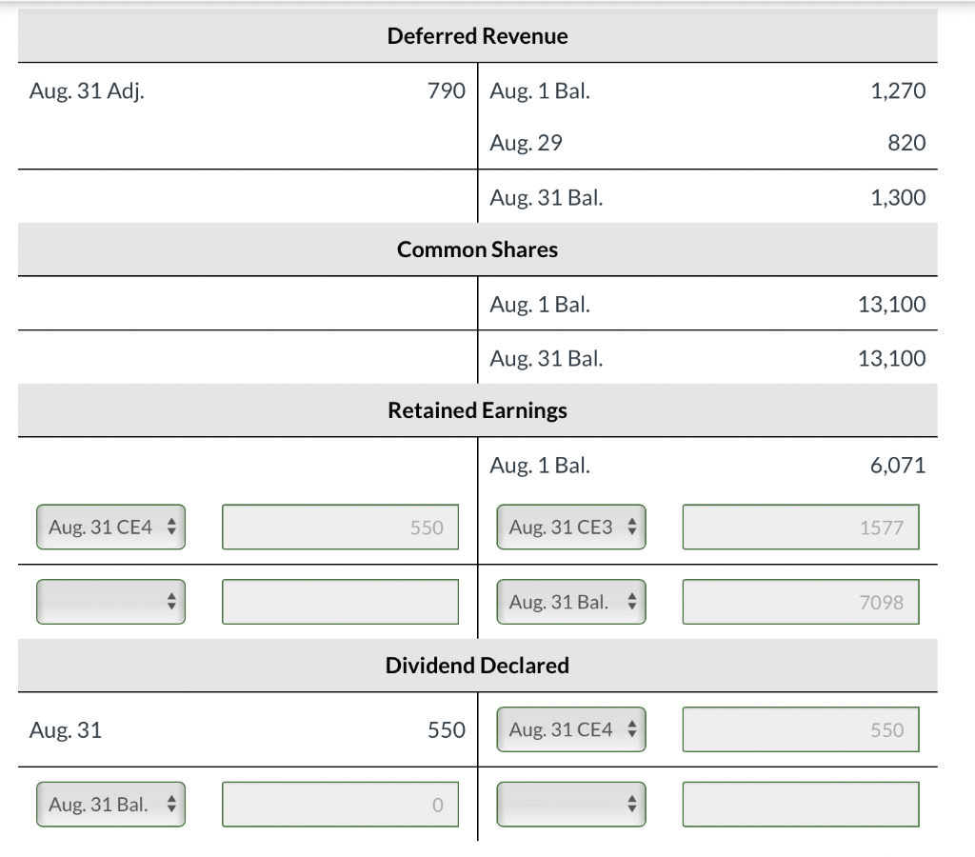Click the stepper arrows on Aug. 31 CE3 selector
Viewport: 975px width, 857px height.
point(634,526)
